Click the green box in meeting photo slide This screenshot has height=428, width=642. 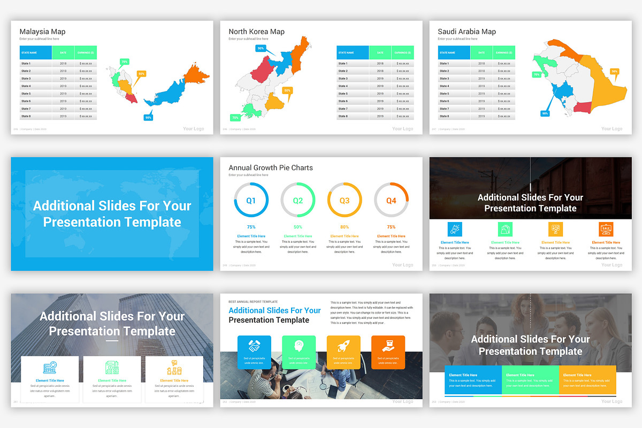[x=530, y=380]
